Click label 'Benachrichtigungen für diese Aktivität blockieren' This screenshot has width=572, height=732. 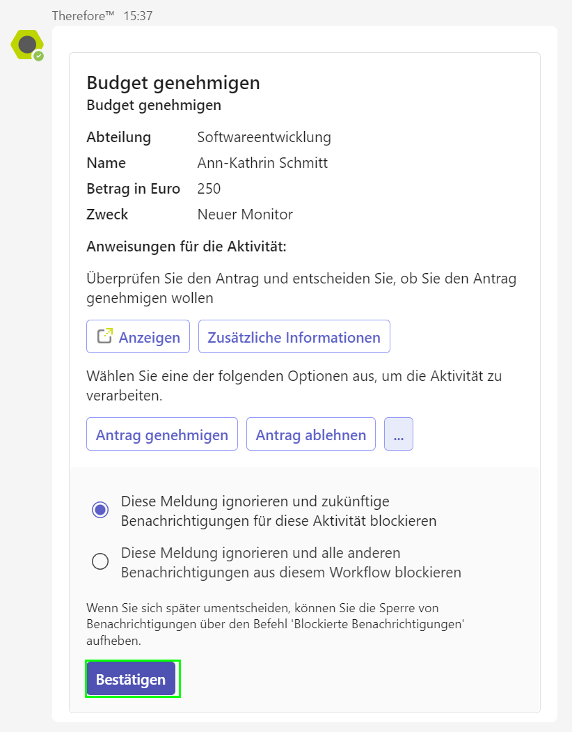click(278, 520)
